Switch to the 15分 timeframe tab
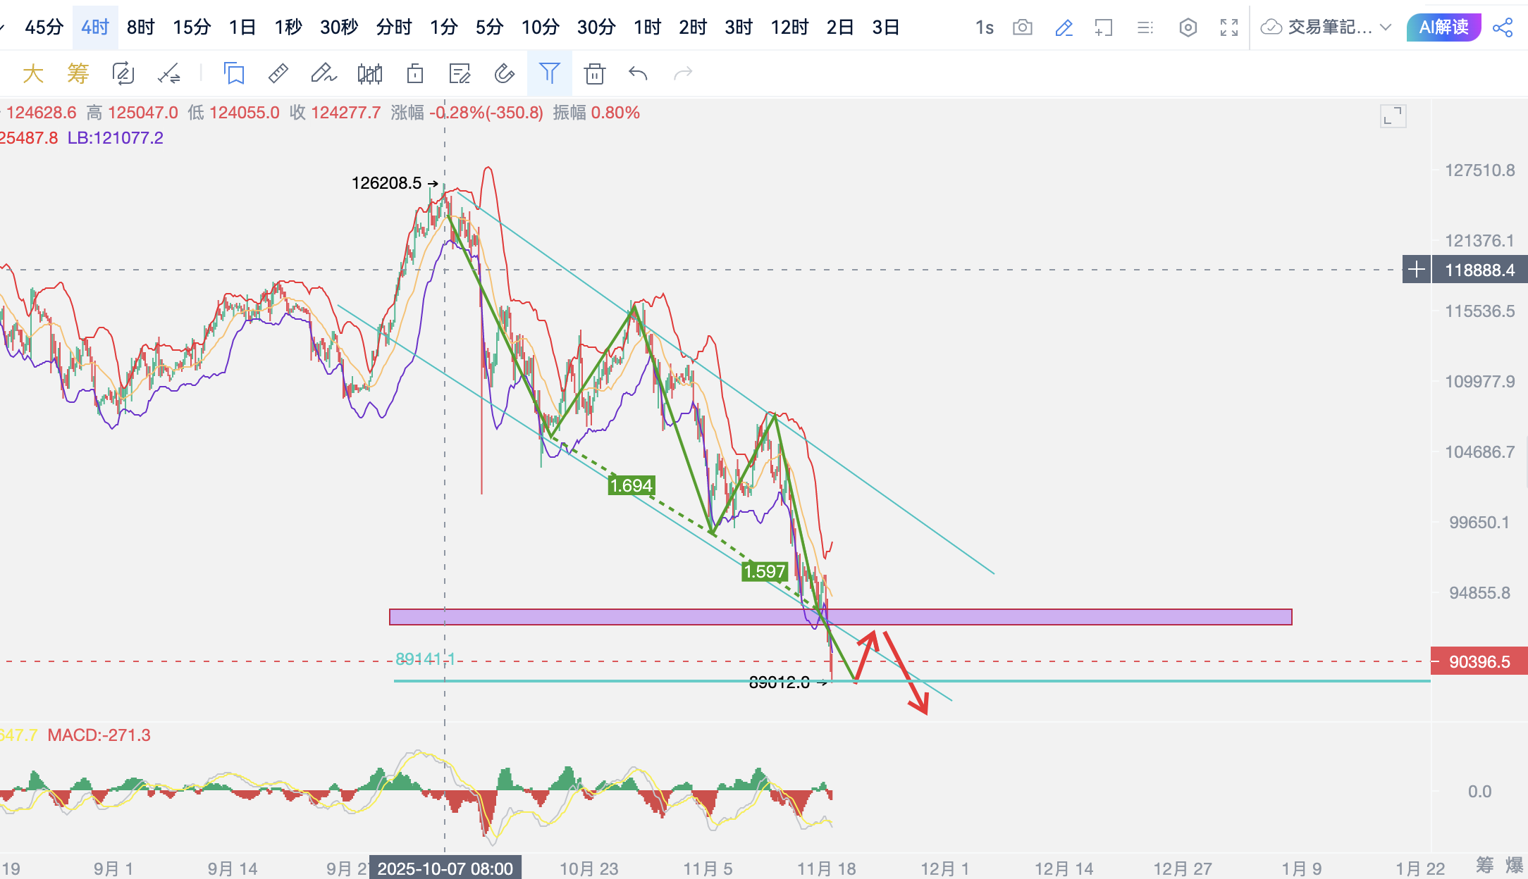Image resolution: width=1528 pixels, height=879 pixels. pos(192,27)
